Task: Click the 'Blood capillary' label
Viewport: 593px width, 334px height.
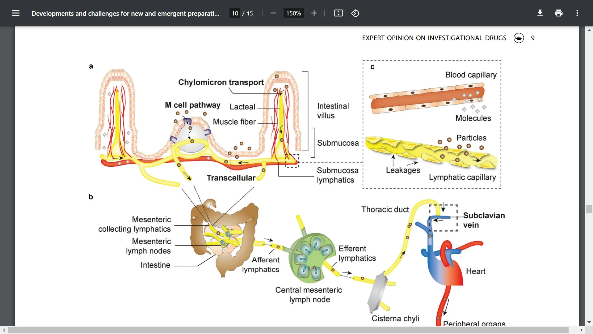Action: pos(471,75)
